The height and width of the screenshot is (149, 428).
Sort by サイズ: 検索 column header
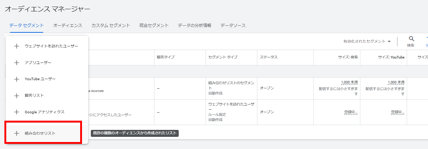pyautogui.click(x=348, y=57)
